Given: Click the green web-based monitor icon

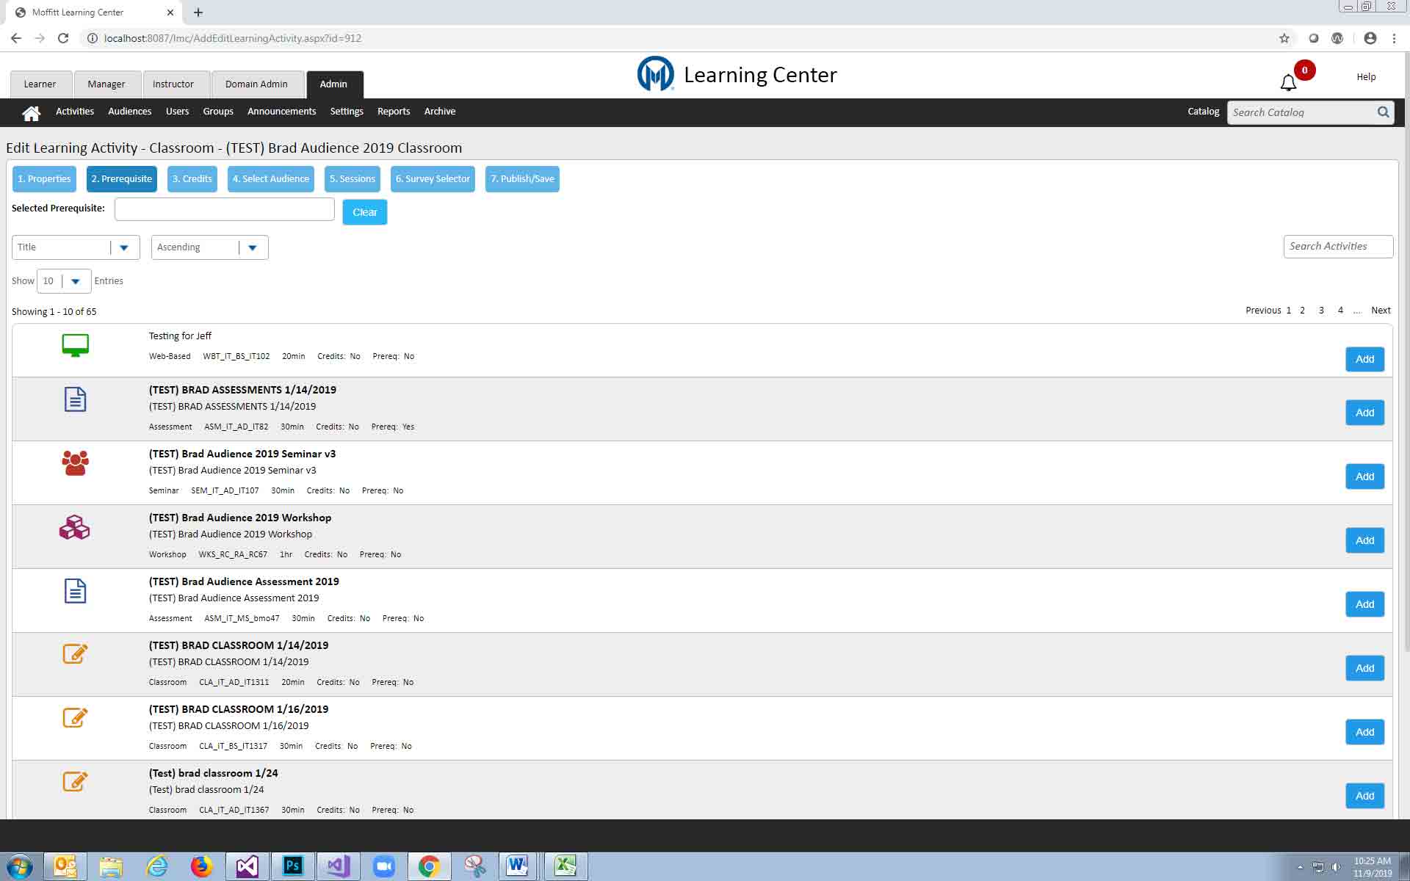Looking at the screenshot, I should point(75,345).
